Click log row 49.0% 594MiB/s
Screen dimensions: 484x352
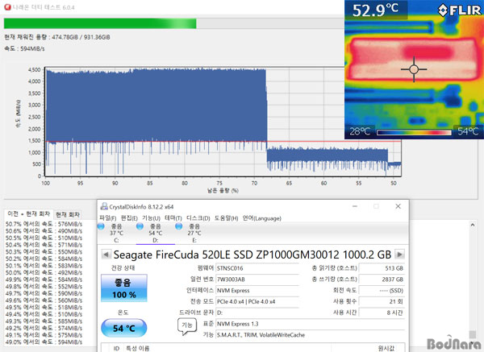[44, 342]
